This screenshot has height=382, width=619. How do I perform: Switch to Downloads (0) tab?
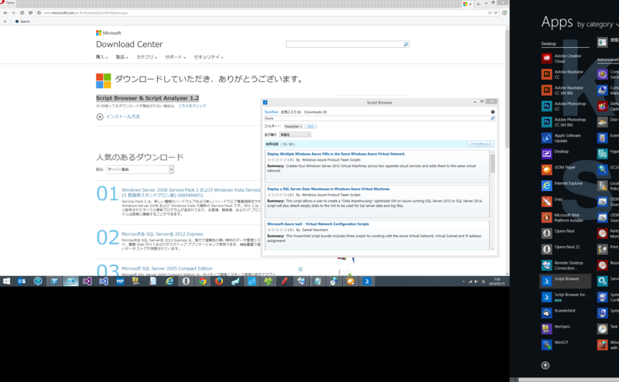point(315,112)
